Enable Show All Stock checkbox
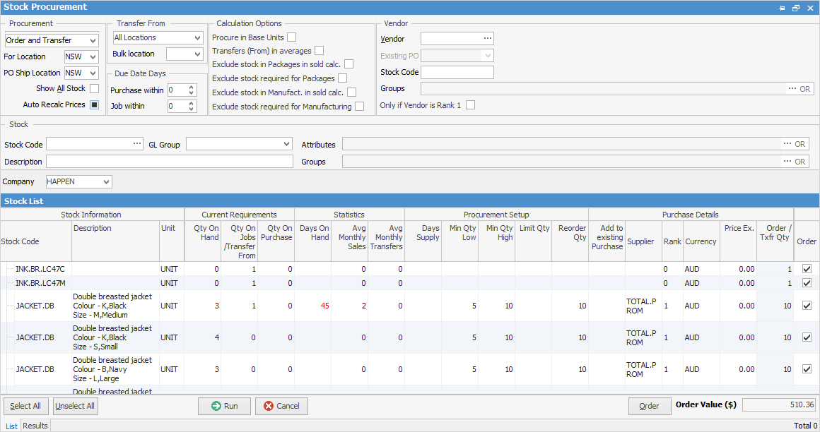Screen dimensions: 820x432 point(94,88)
